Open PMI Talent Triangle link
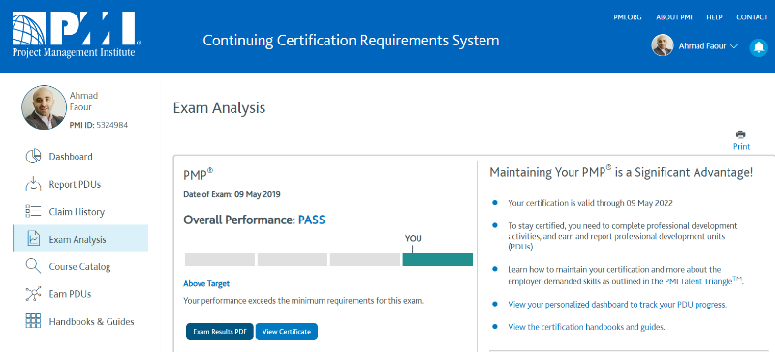 (x=704, y=282)
